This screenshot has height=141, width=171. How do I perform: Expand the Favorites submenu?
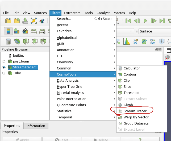pos(83,31)
